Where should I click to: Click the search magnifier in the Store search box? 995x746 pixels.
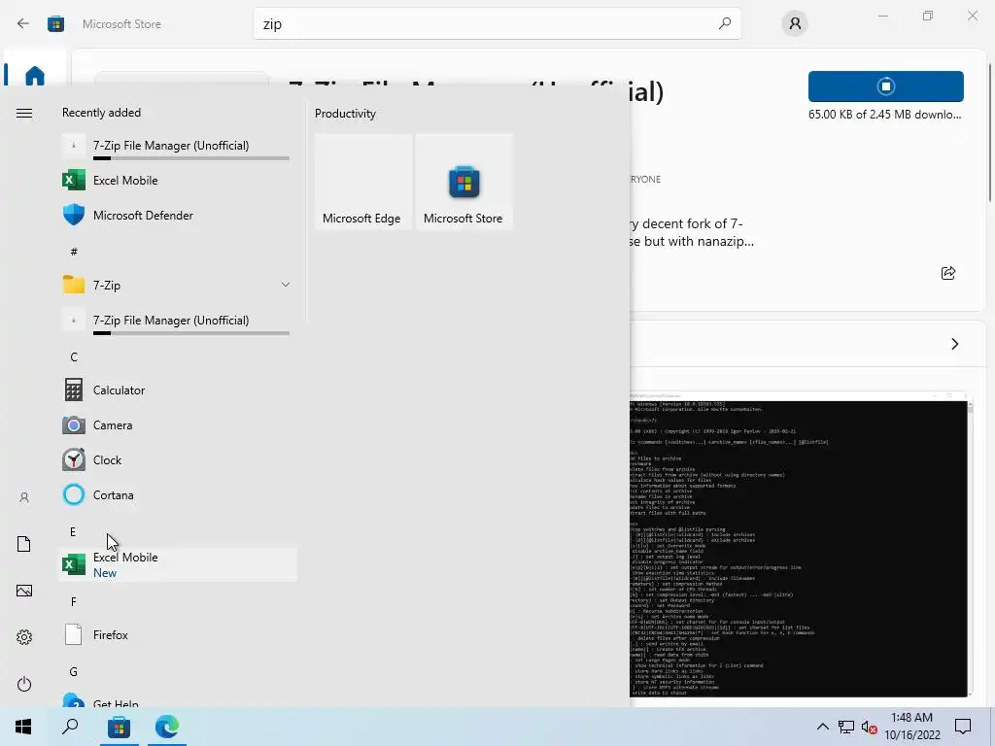pos(725,23)
